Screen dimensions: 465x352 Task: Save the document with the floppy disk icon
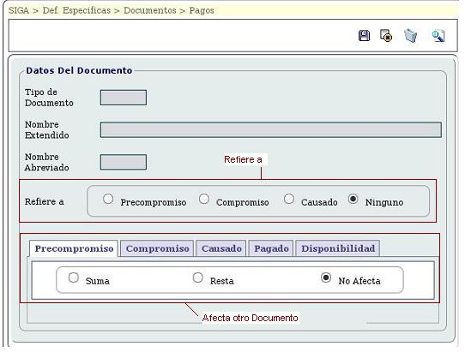(x=364, y=36)
